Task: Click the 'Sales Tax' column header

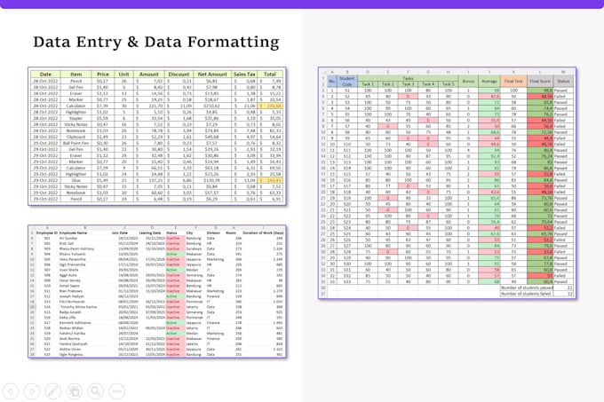Action: click(x=244, y=75)
